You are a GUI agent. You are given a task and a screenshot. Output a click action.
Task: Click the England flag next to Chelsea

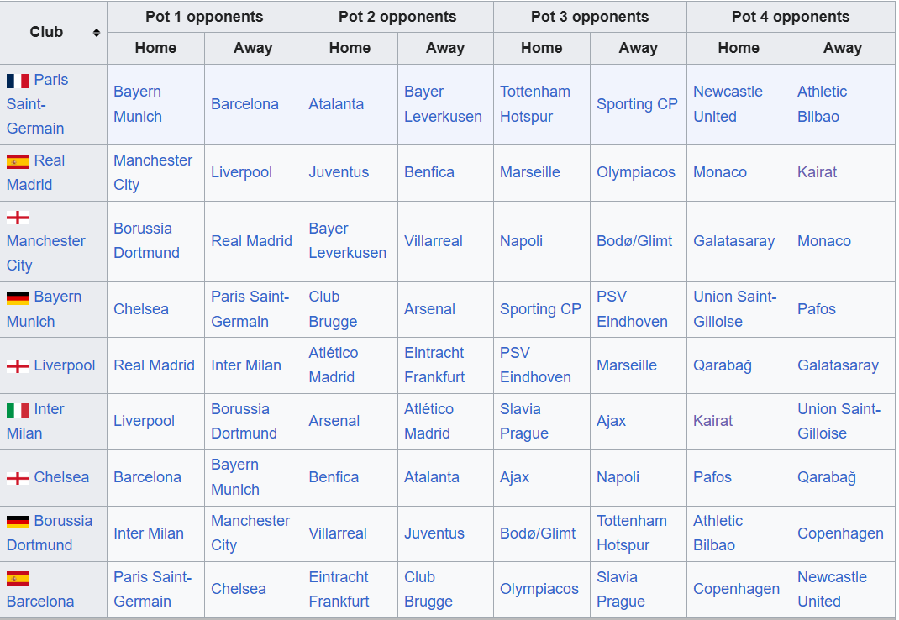pos(17,478)
